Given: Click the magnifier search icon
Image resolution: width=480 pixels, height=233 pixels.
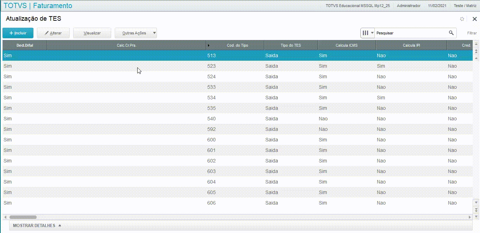Looking at the screenshot, I should [451, 33].
